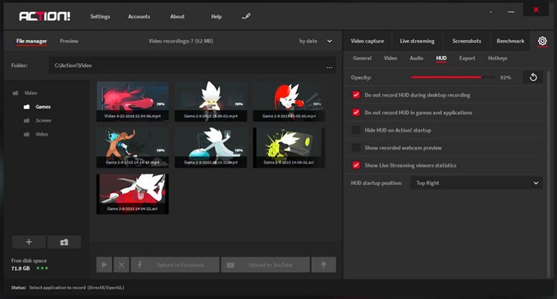The height and width of the screenshot is (299, 557).
Task: Click the Upload to Facebook button
Action: tap(175, 265)
